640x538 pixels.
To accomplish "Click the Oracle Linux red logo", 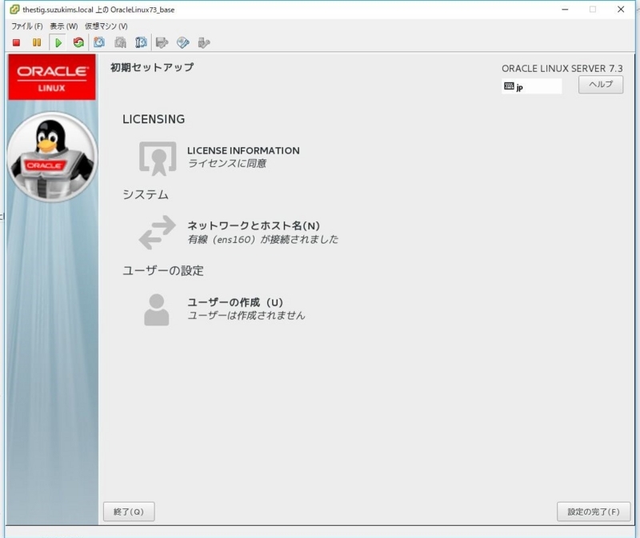I will pos(52,77).
